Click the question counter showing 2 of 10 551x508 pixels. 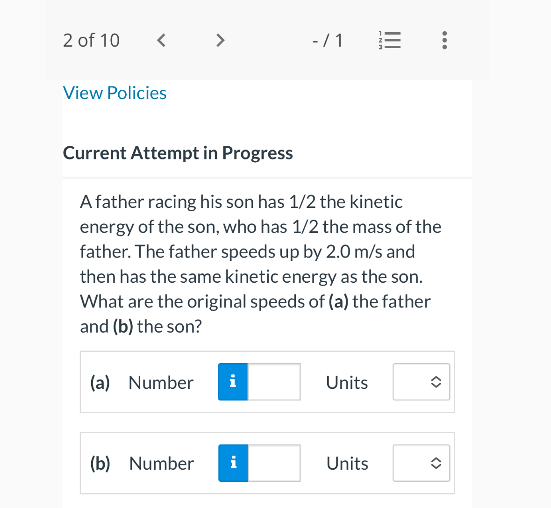point(92,40)
